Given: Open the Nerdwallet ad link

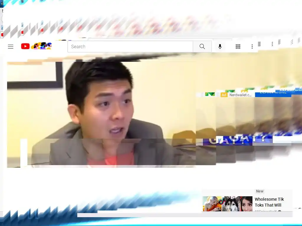Looking at the screenshot, I should pyautogui.click(x=240, y=95).
